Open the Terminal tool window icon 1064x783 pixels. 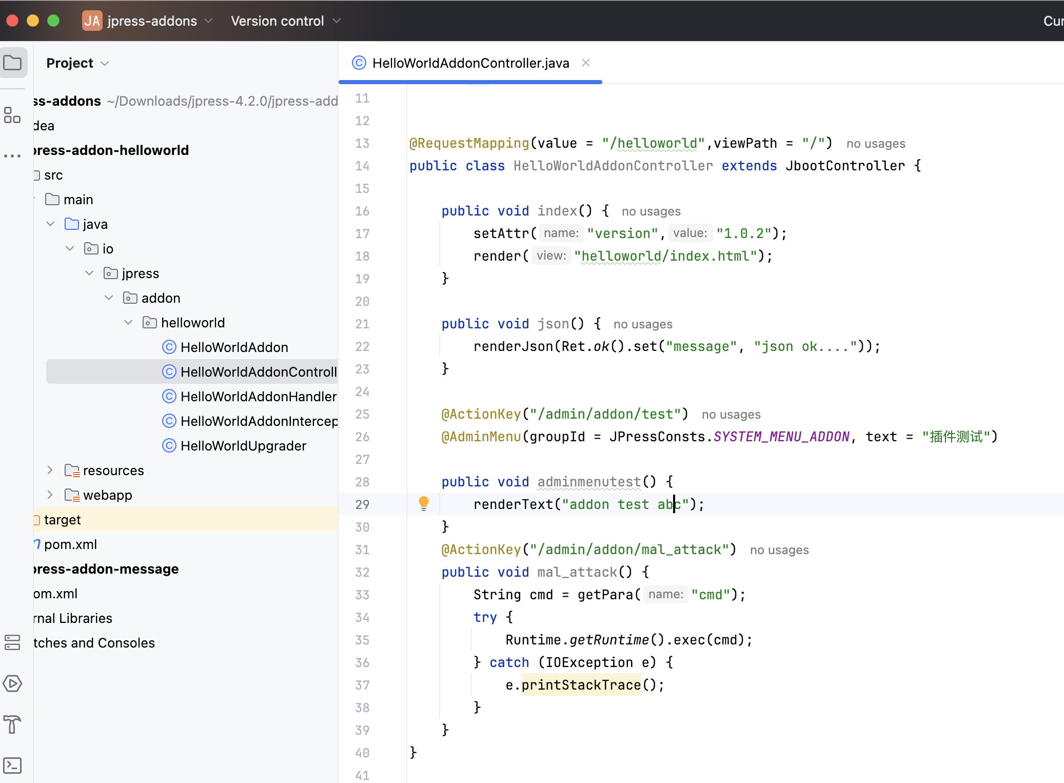[12, 765]
